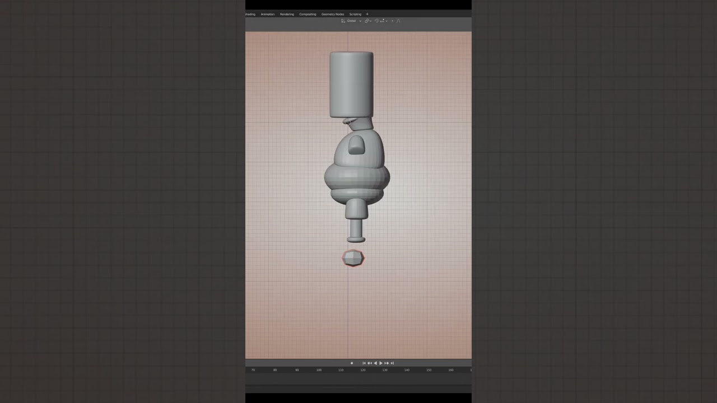Toggle the snapping magnet icon
This screenshot has width=717, height=403.
(x=376, y=21)
